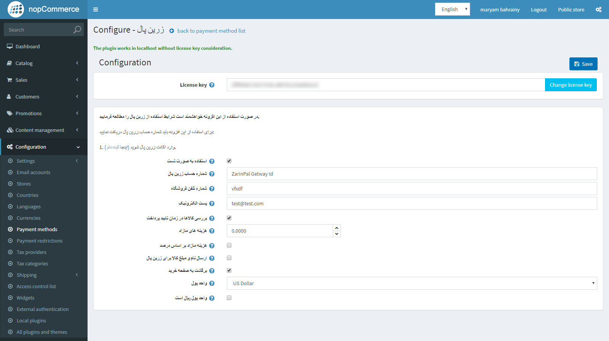609x341 pixels.
Task: Check the واحد پول ریال است checkbox
Action: tap(229, 298)
